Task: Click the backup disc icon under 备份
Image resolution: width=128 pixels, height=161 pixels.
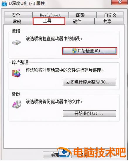Action: pos(17,104)
